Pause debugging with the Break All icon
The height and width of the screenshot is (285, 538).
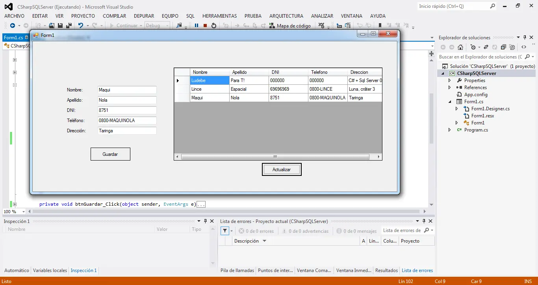(196, 26)
